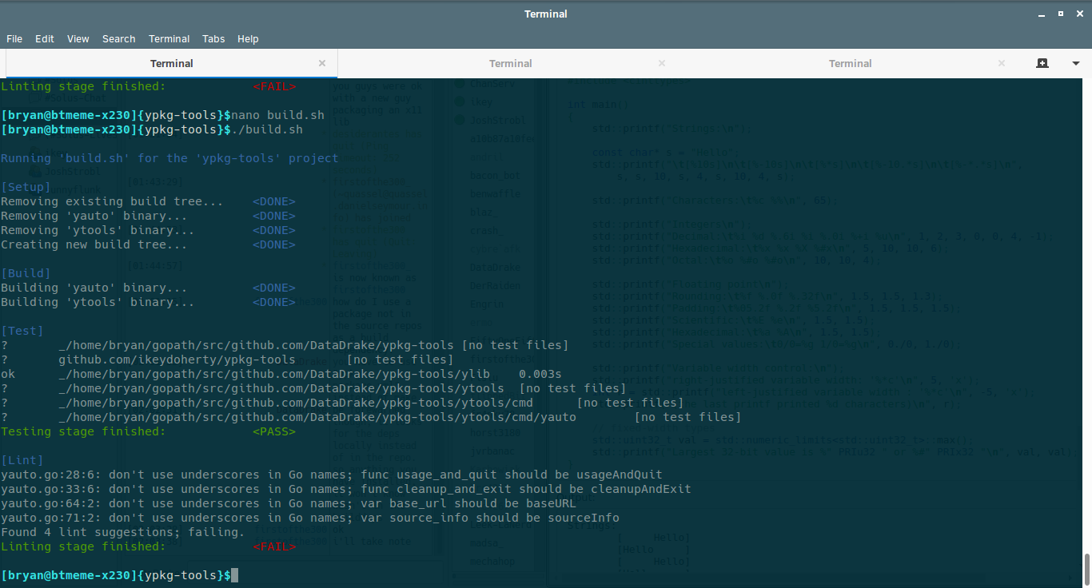
Task: Close the third Terminal tab
Action: [1002, 63]
